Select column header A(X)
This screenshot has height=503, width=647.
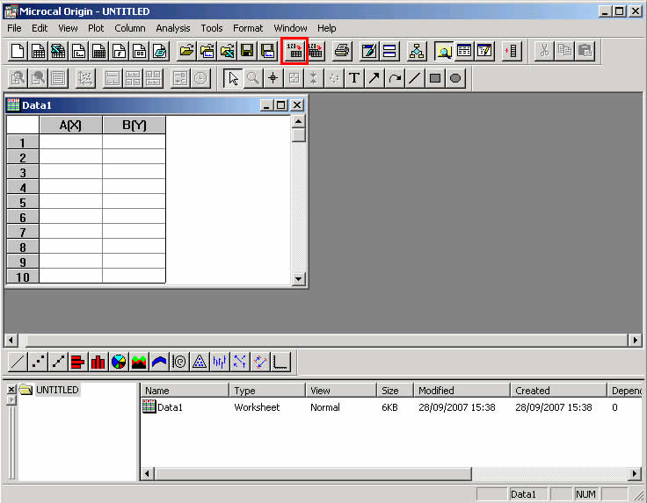tap(70, 125)
